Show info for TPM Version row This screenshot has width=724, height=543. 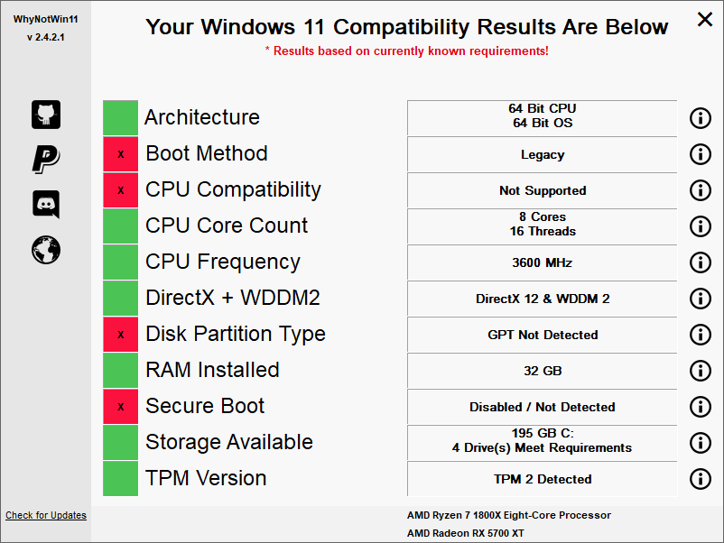click(701, 479)
